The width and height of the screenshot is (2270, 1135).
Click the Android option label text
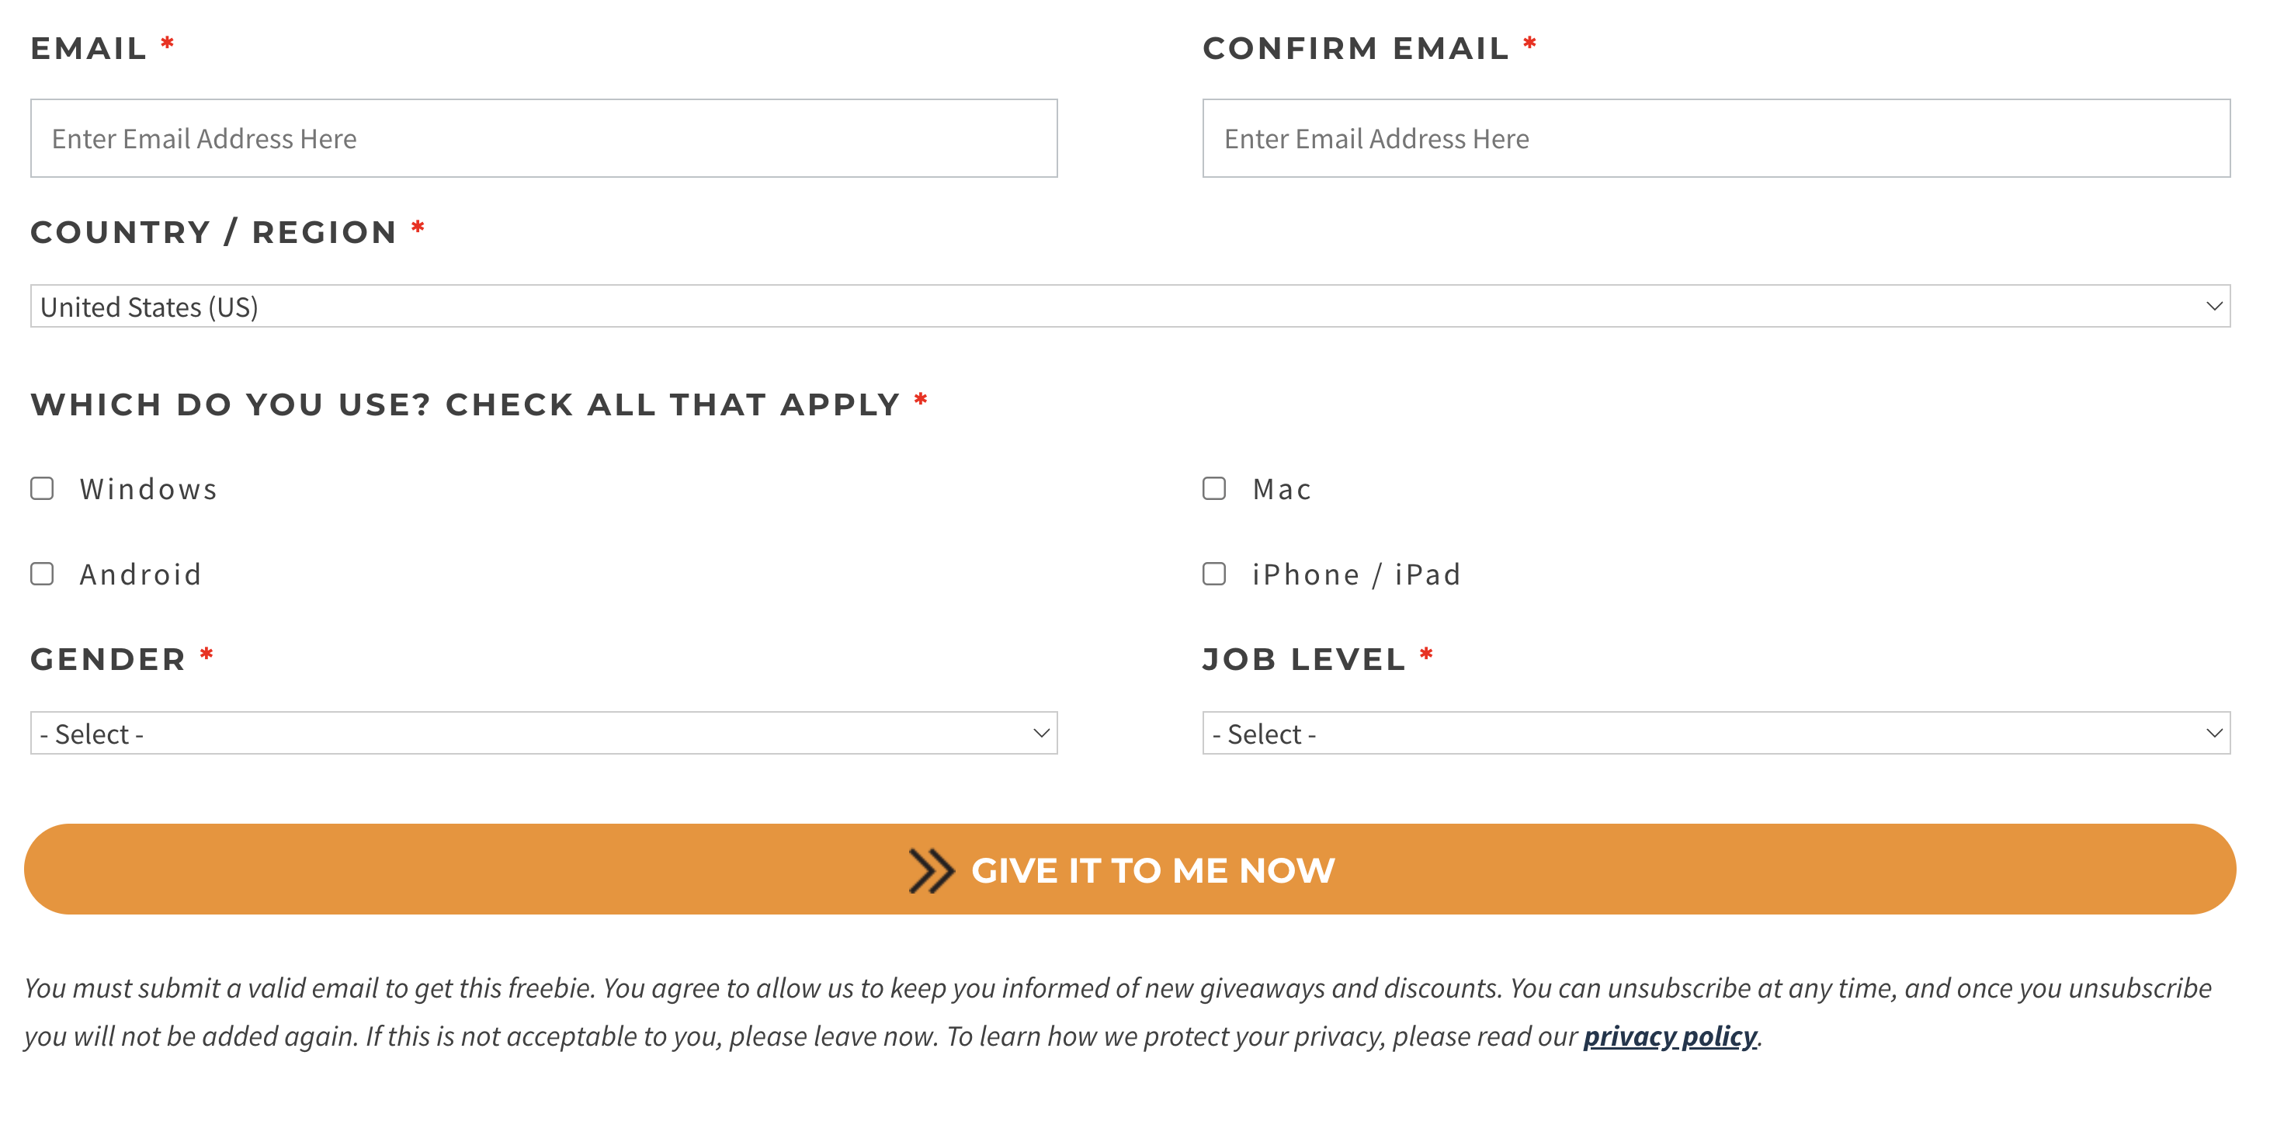[x=141, y=575]
